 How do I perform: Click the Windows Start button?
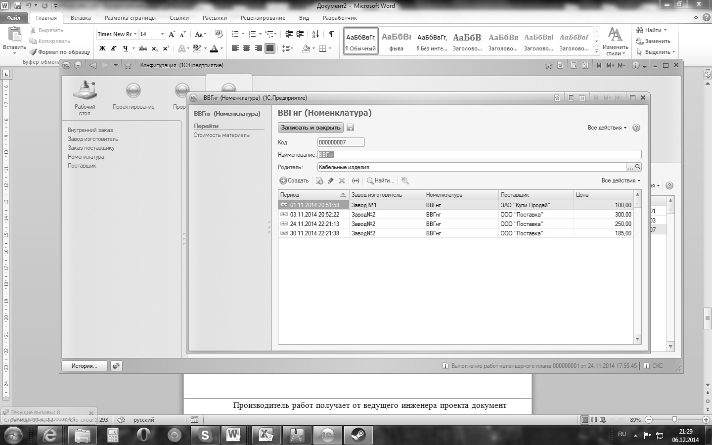click(13, 436)
